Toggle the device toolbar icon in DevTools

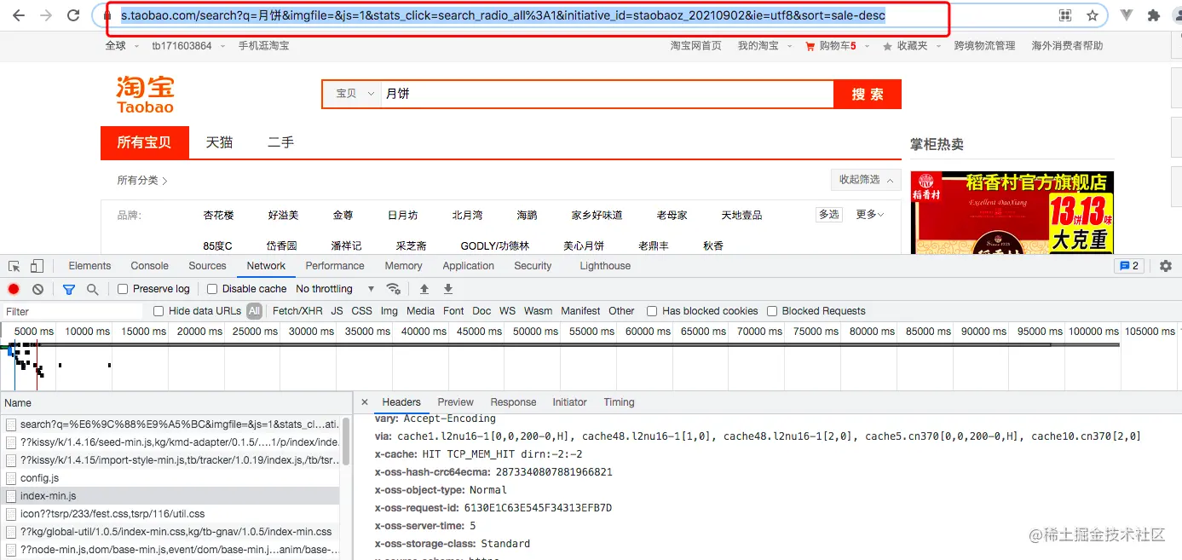(x=37, y=266)
